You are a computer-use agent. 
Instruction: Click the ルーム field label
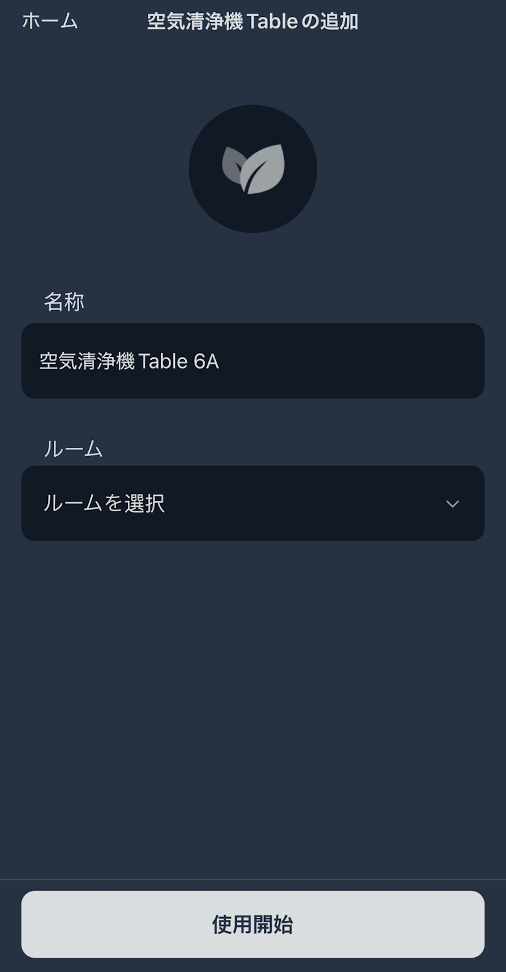(x=73, y=448)
